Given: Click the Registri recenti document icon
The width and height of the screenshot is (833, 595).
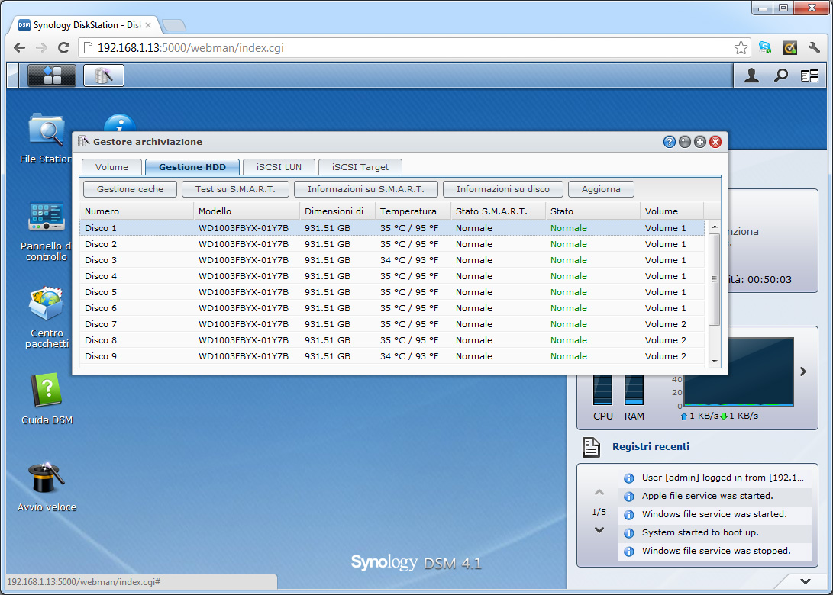Looking at the screenshot, I should click(x=591, y=447).
